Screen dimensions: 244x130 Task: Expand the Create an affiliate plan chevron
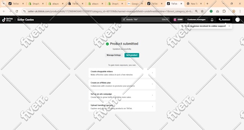pyautogui.click(x=152, y=84)
